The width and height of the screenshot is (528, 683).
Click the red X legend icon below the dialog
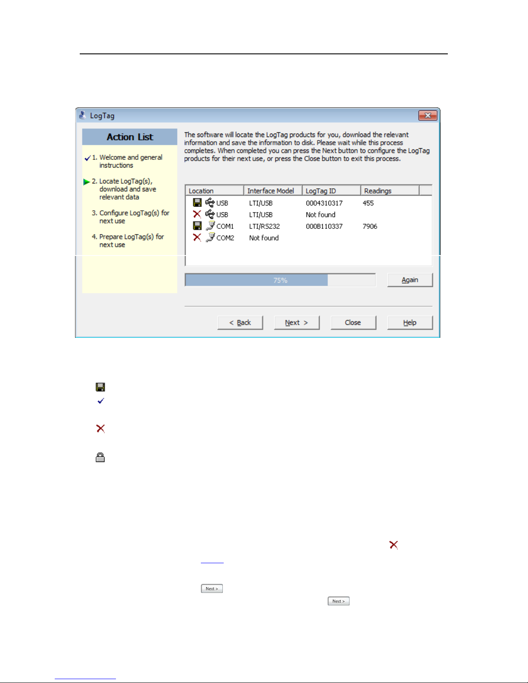coord(100,428)
